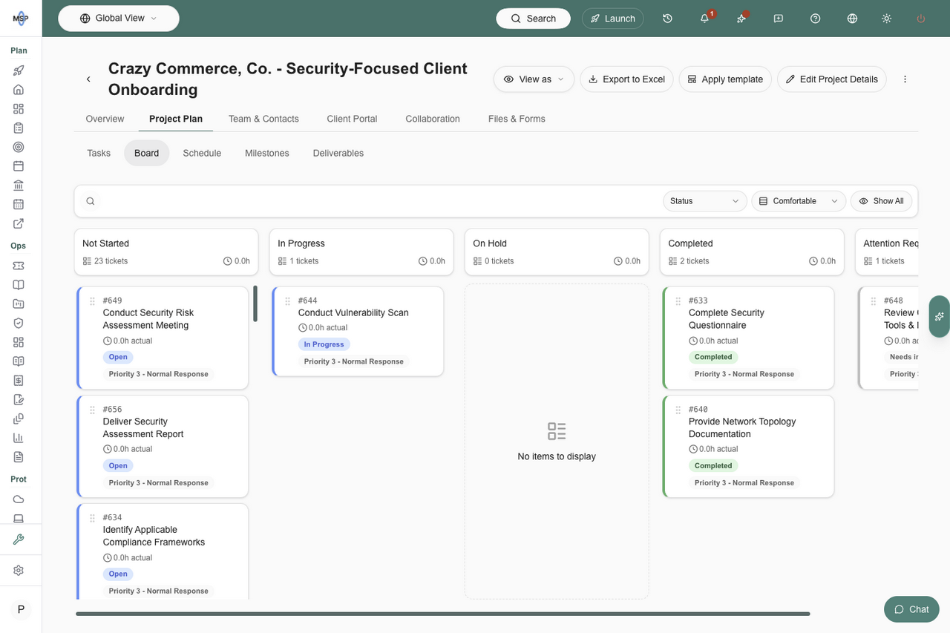Click the horizontal board scrollbar

click(x=442, y=614)
